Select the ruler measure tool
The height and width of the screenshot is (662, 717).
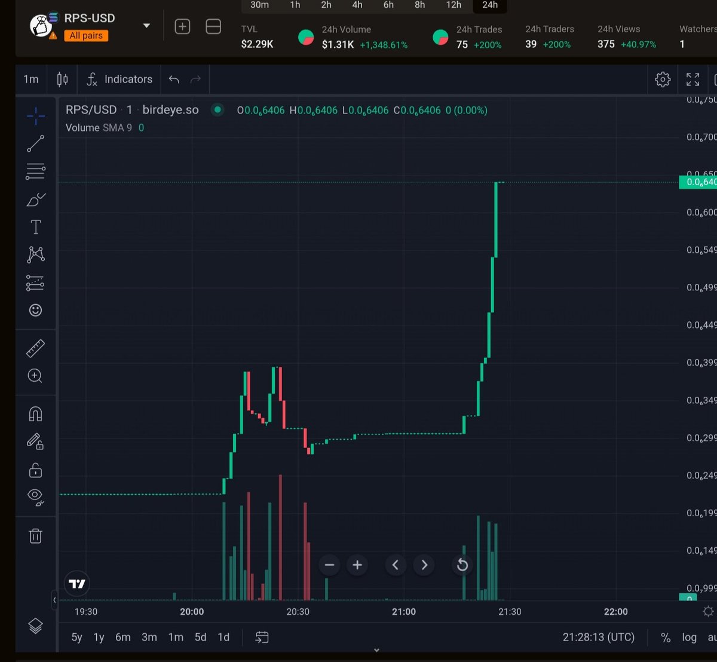click(x=35, y=348)
